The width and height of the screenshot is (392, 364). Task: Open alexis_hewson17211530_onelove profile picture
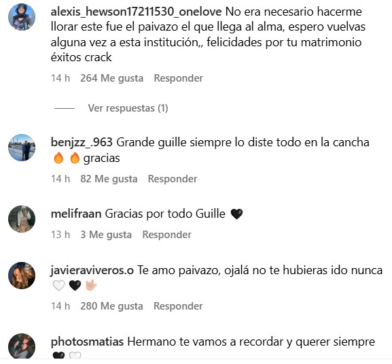click(22, 17)
